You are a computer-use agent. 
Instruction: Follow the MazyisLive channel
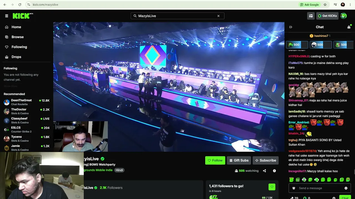(215, 160)
